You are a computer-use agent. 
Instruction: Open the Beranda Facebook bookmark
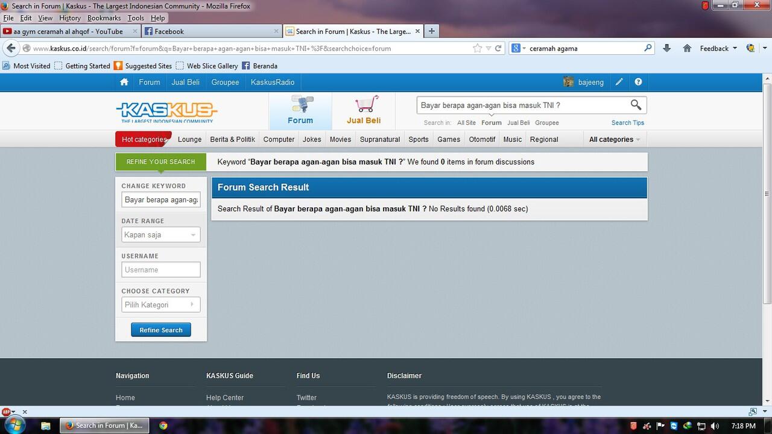click(x=259, y=66)
